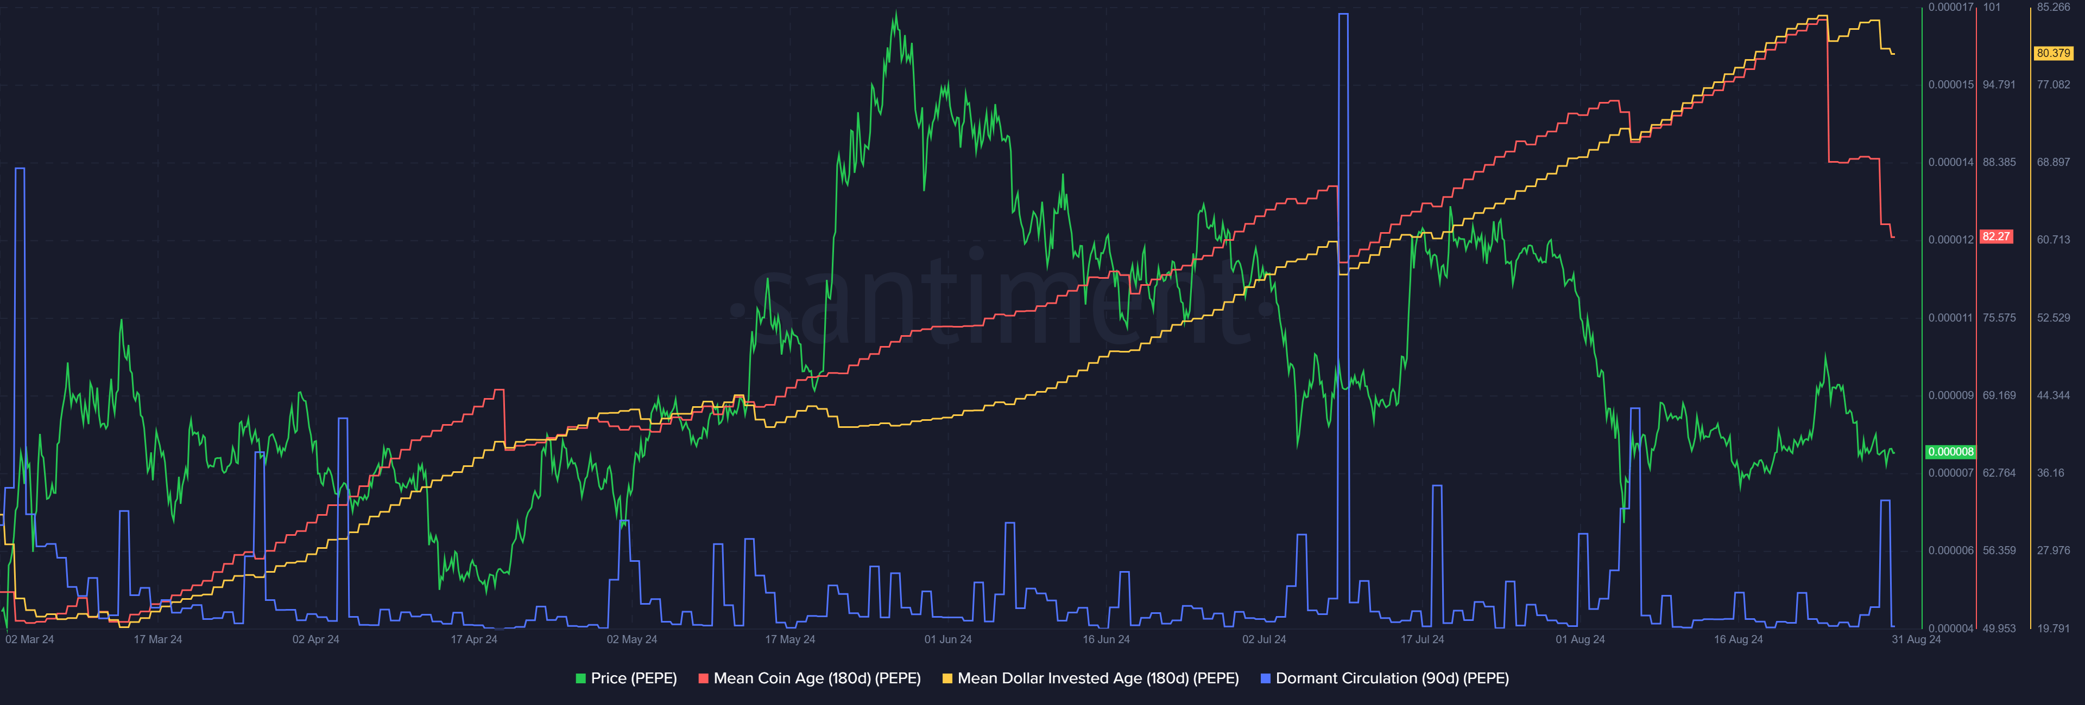The width and height of the screenshot is (2085, 705).
Task: Click the yellow Mean Dollar Invested Age swatch
Action: (x=947, y=678)
